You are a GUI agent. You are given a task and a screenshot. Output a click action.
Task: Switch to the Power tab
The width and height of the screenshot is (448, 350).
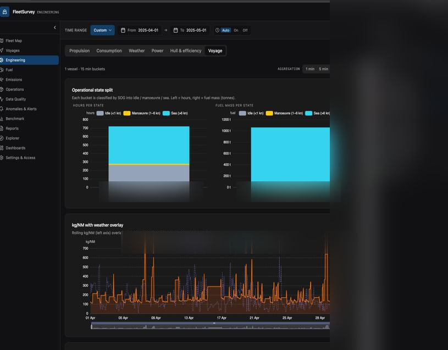pyautogui.click(x=157, y=51)
